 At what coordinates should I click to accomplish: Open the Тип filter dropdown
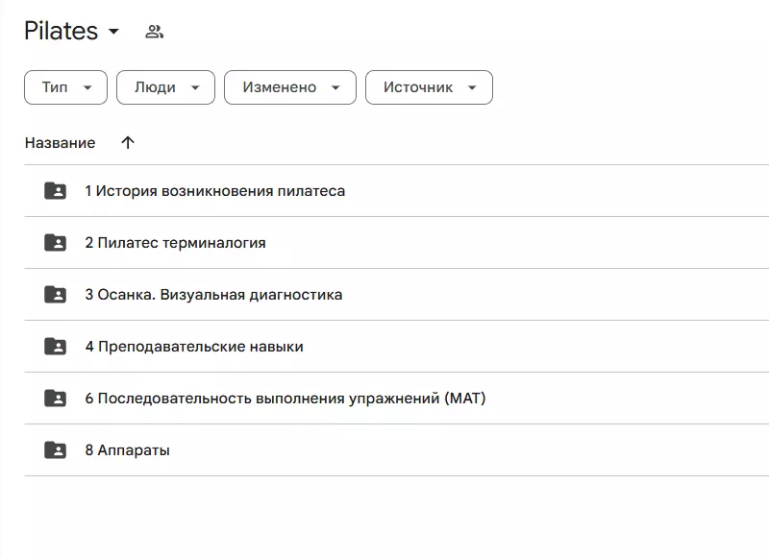tap(64, 86)
